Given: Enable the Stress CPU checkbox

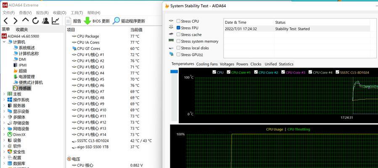Looking at the screenshot, I should click(x=178, y=21).
